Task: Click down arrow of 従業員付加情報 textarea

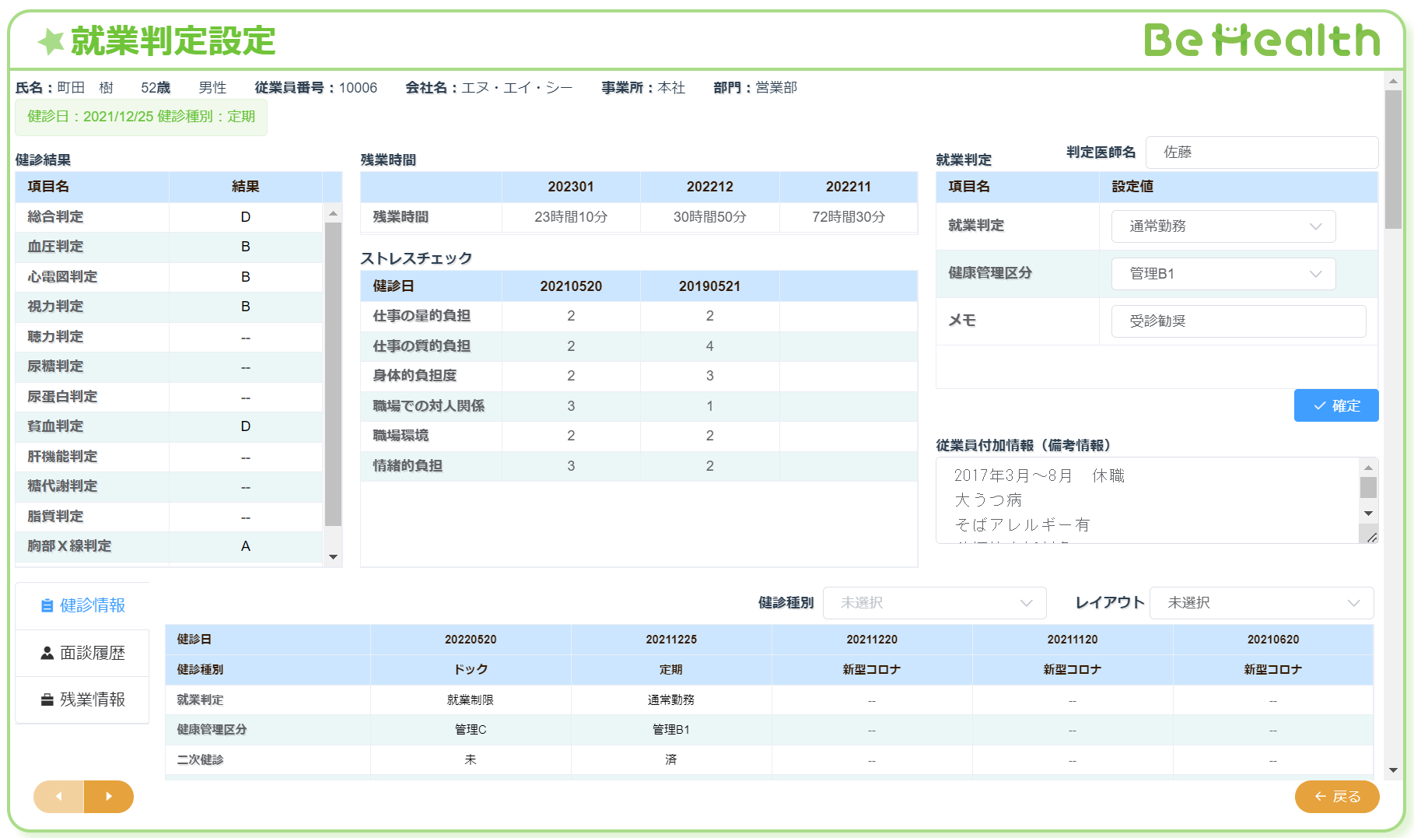Action: pos(1368,514)
